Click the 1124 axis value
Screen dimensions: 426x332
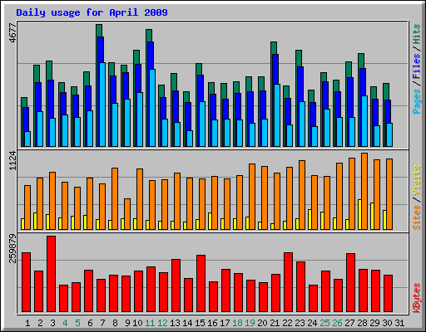pos(12,161)
